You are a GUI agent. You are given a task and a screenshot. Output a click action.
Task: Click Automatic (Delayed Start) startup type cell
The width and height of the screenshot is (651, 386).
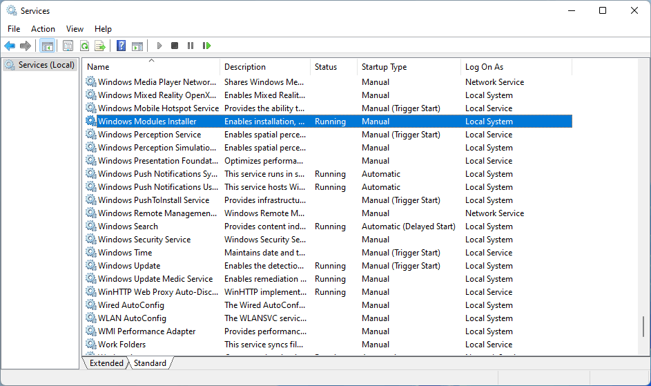[408, 226]
